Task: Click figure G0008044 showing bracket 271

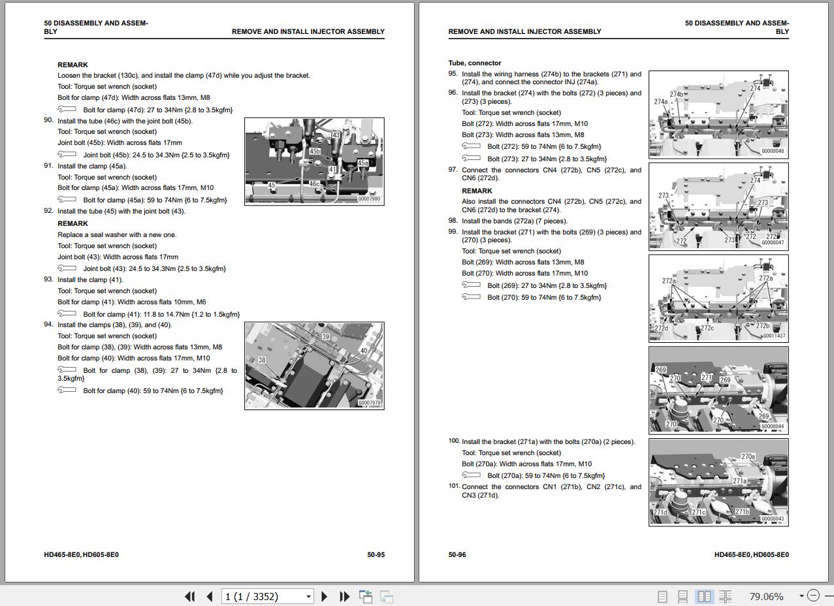Action: (x=718, y=391)
